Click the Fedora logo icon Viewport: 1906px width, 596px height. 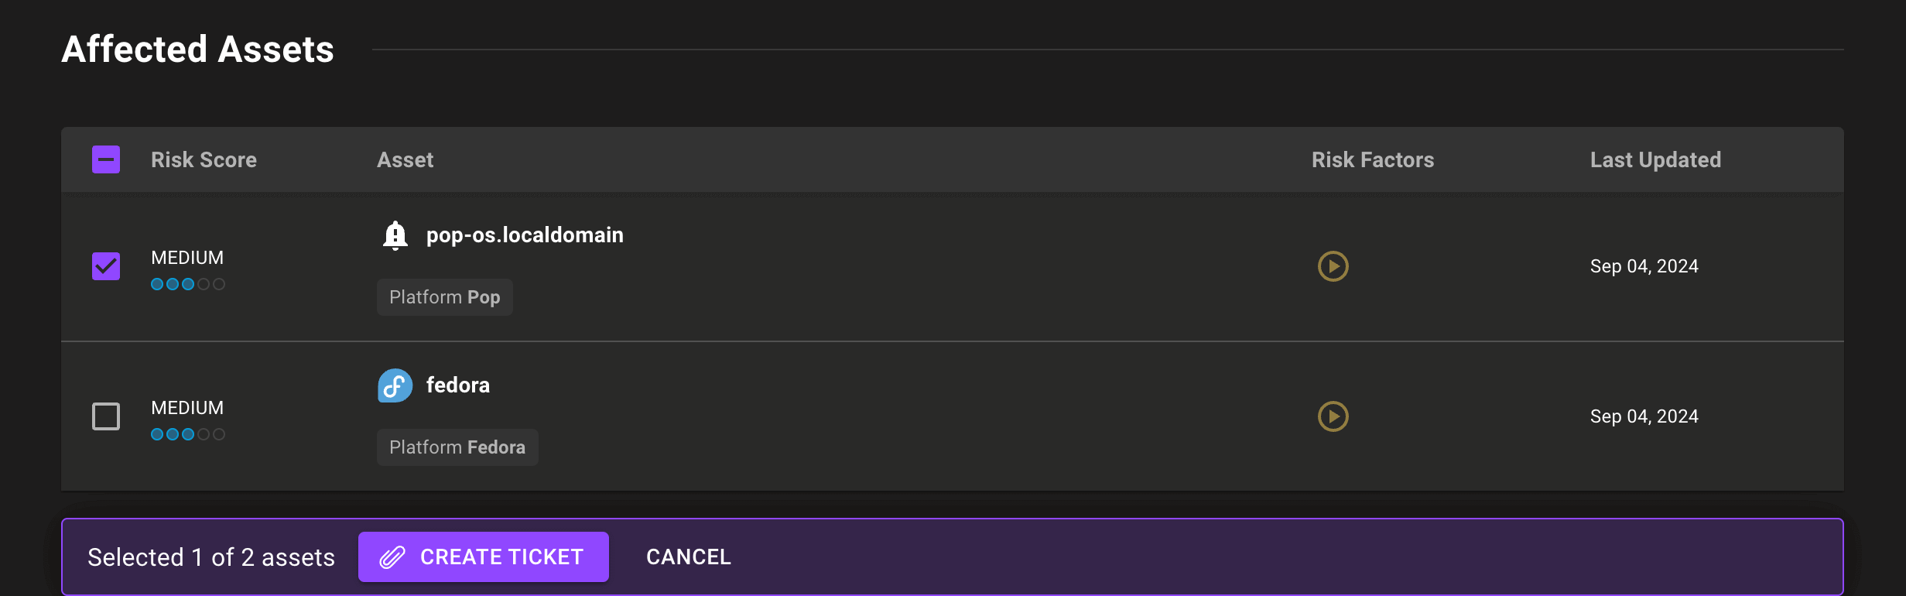(395, 385)
